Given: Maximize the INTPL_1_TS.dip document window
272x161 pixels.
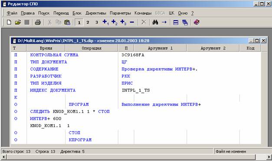Looking at the screenshot, I should click(x=257, y=41).
